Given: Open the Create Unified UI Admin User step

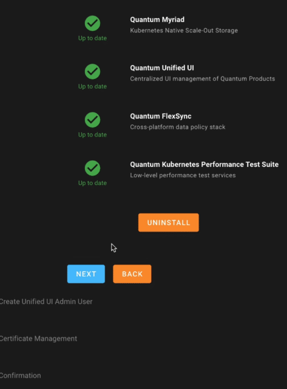Looking at the screenshot, I should [x=46, y=302].
